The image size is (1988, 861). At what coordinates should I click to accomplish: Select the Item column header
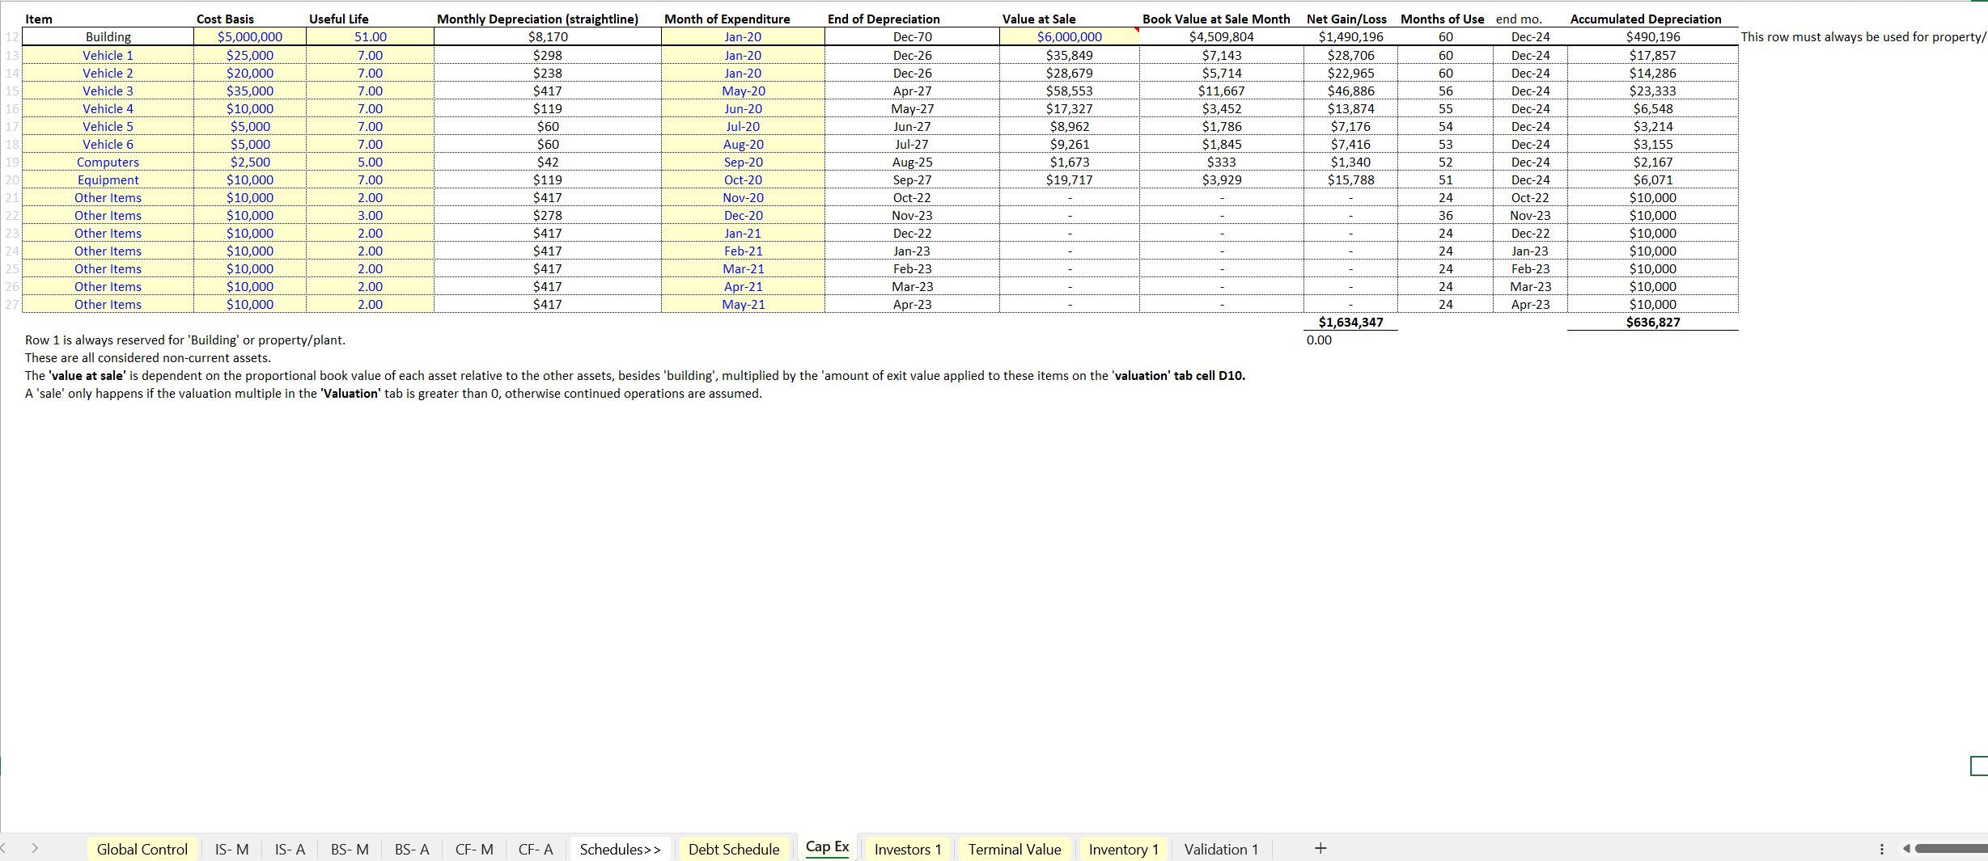coord(39,19)
